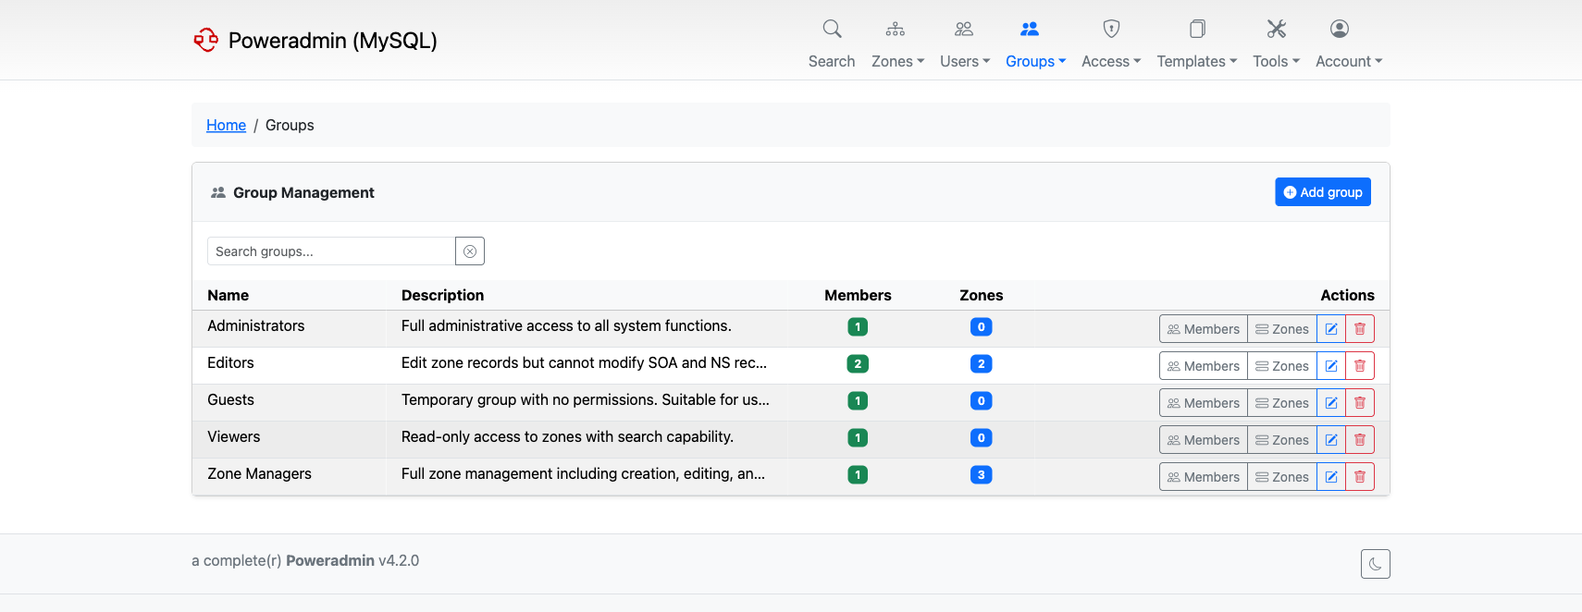View Zones for the Zone Managers group

pos(1281,477)
